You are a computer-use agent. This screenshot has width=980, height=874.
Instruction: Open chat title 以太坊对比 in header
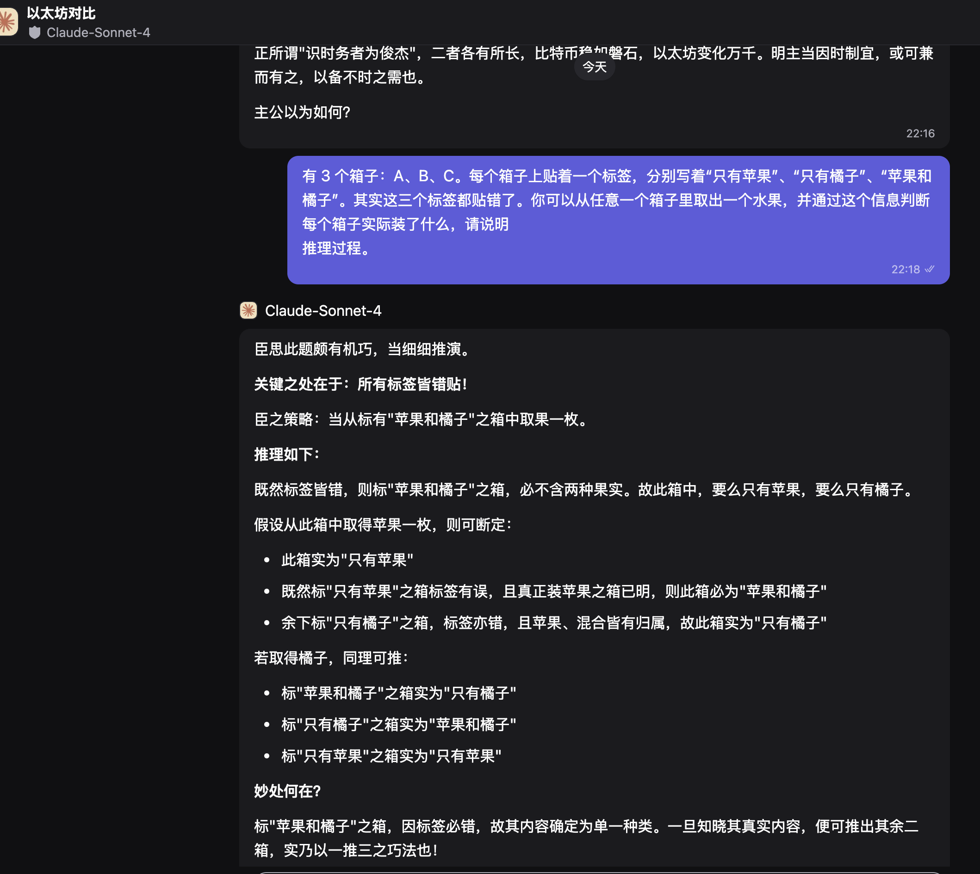(x=62, y=13)
